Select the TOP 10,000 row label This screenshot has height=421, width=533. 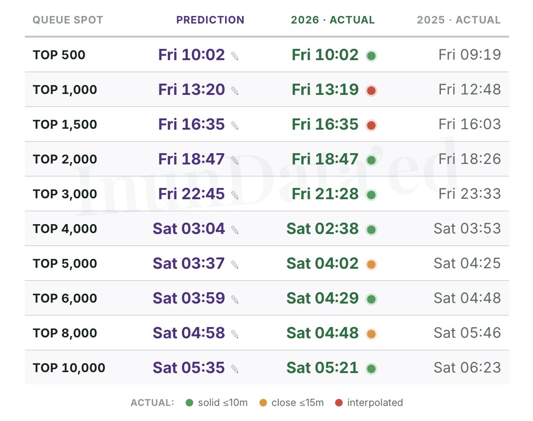69,367
